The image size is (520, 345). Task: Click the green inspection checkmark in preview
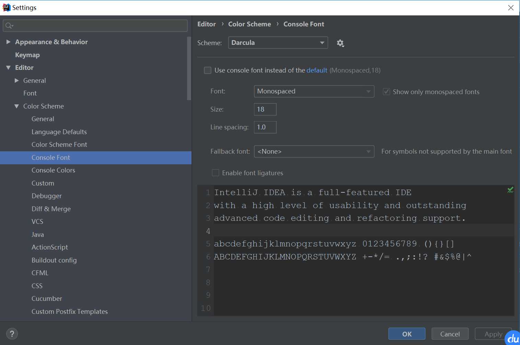[510, 190]
